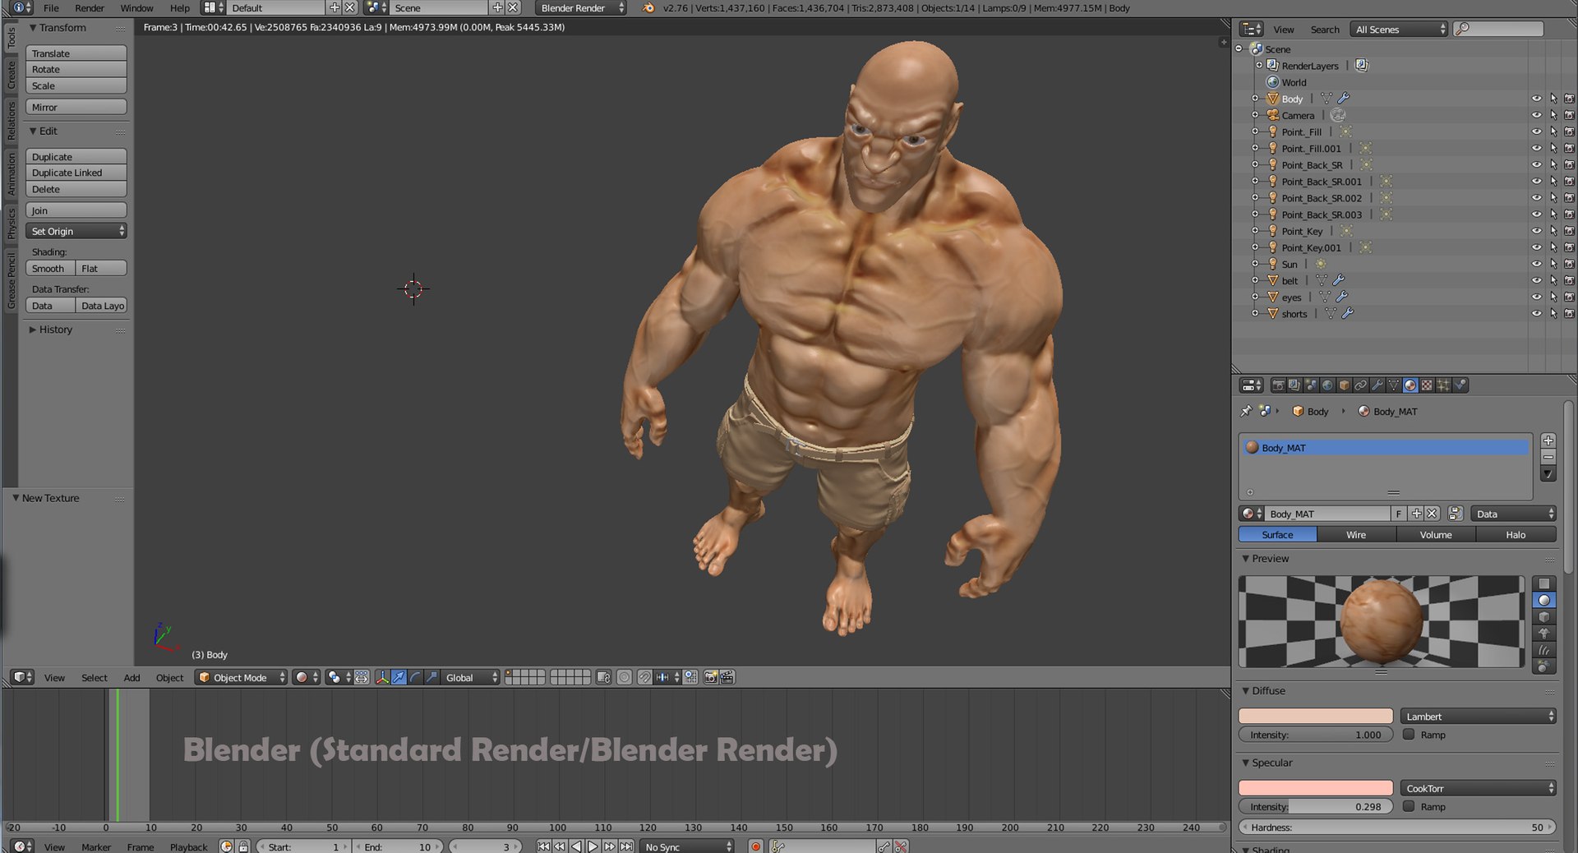This screenshot has width=1578, height=853.
Task: Select the rotate manipulator arc icon
Action: tap(415, 677)
